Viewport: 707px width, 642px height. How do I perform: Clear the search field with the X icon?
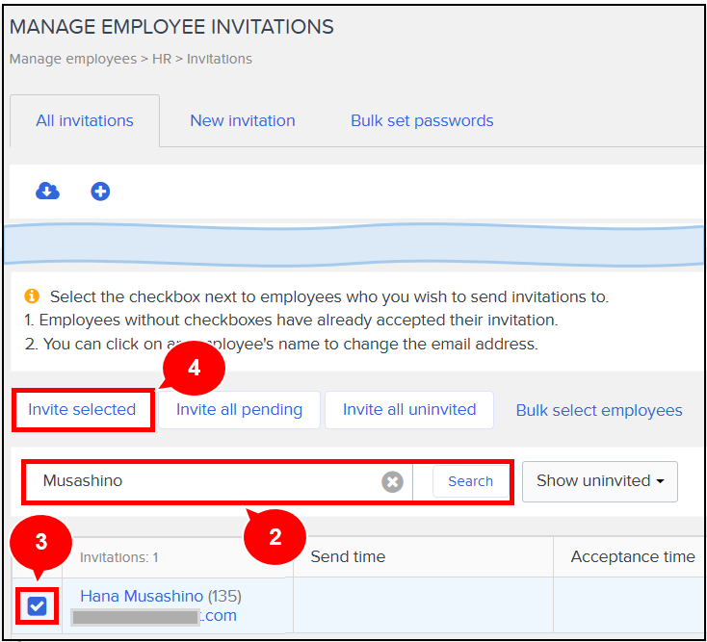coord(392,481)
